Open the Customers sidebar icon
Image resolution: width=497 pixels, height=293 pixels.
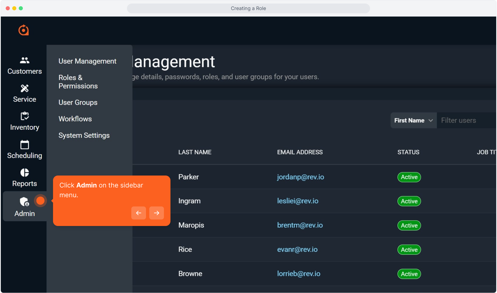pos(24,60)
